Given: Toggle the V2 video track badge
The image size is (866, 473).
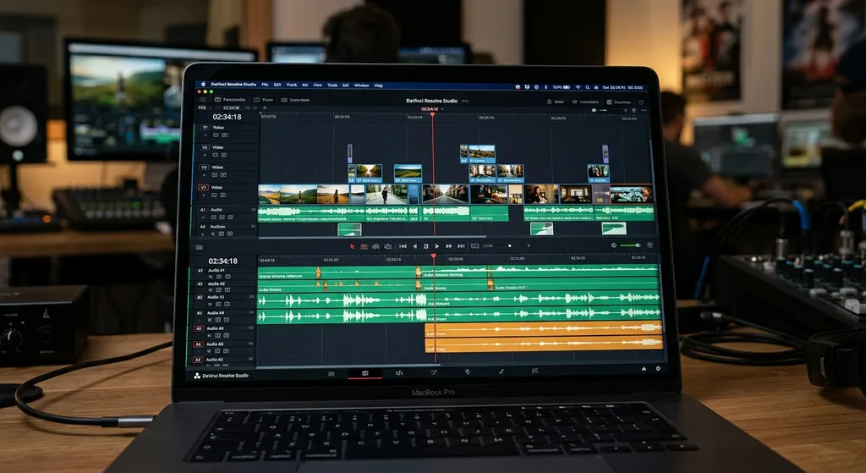Looking at the screenshot, I should 205,147.
